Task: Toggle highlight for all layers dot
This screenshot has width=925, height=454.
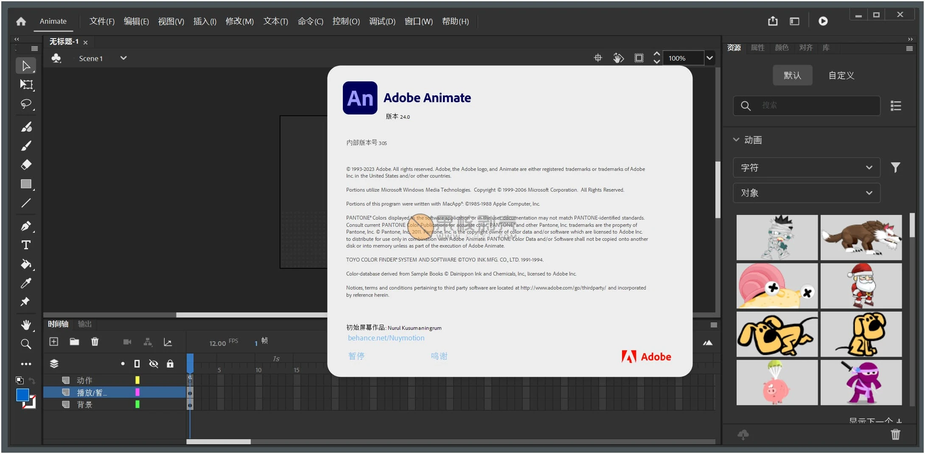Action: [123, 364]
